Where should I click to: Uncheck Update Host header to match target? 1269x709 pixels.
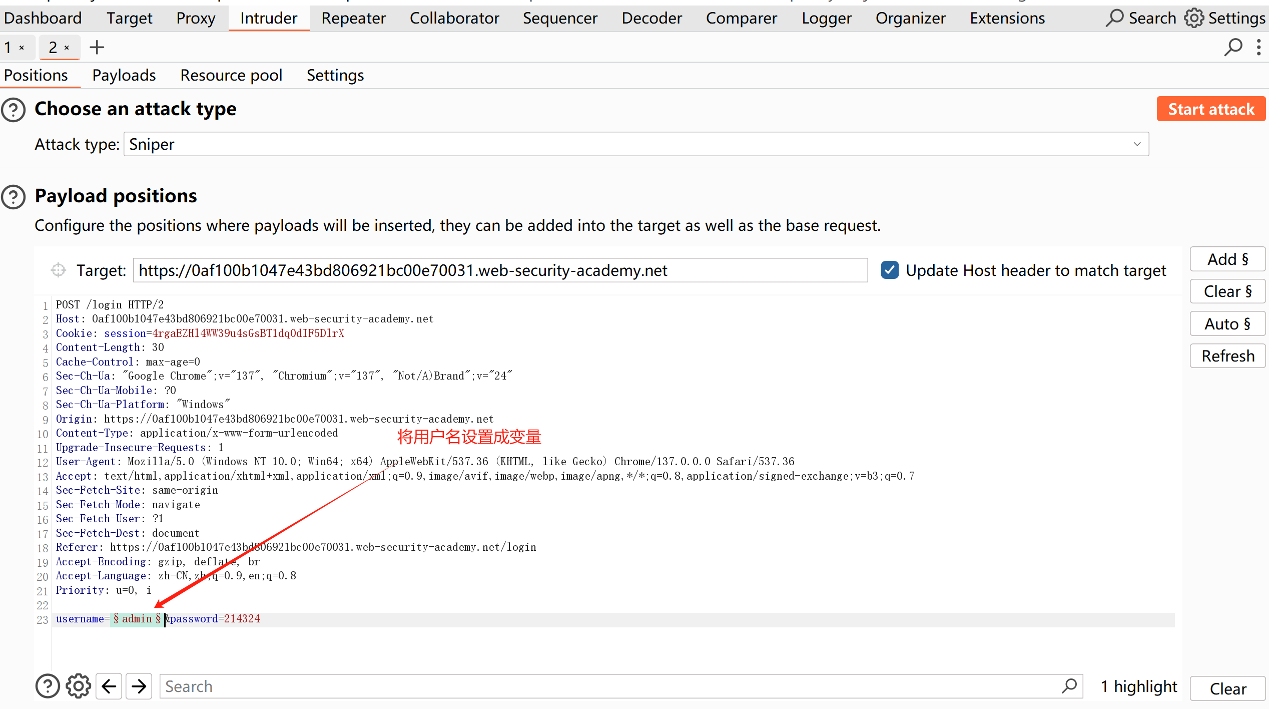(x=890, y=270)
